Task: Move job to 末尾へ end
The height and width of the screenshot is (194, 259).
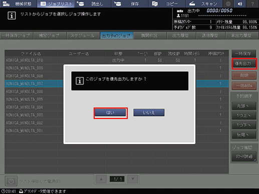Action: (x=244, y=134)
